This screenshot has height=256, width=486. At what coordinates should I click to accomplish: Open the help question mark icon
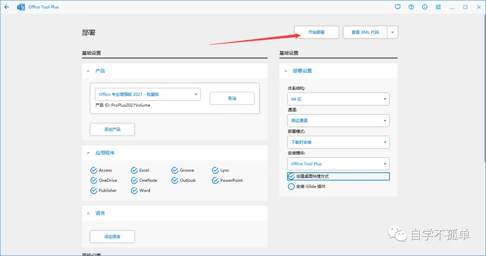click(x=411, y=7)
